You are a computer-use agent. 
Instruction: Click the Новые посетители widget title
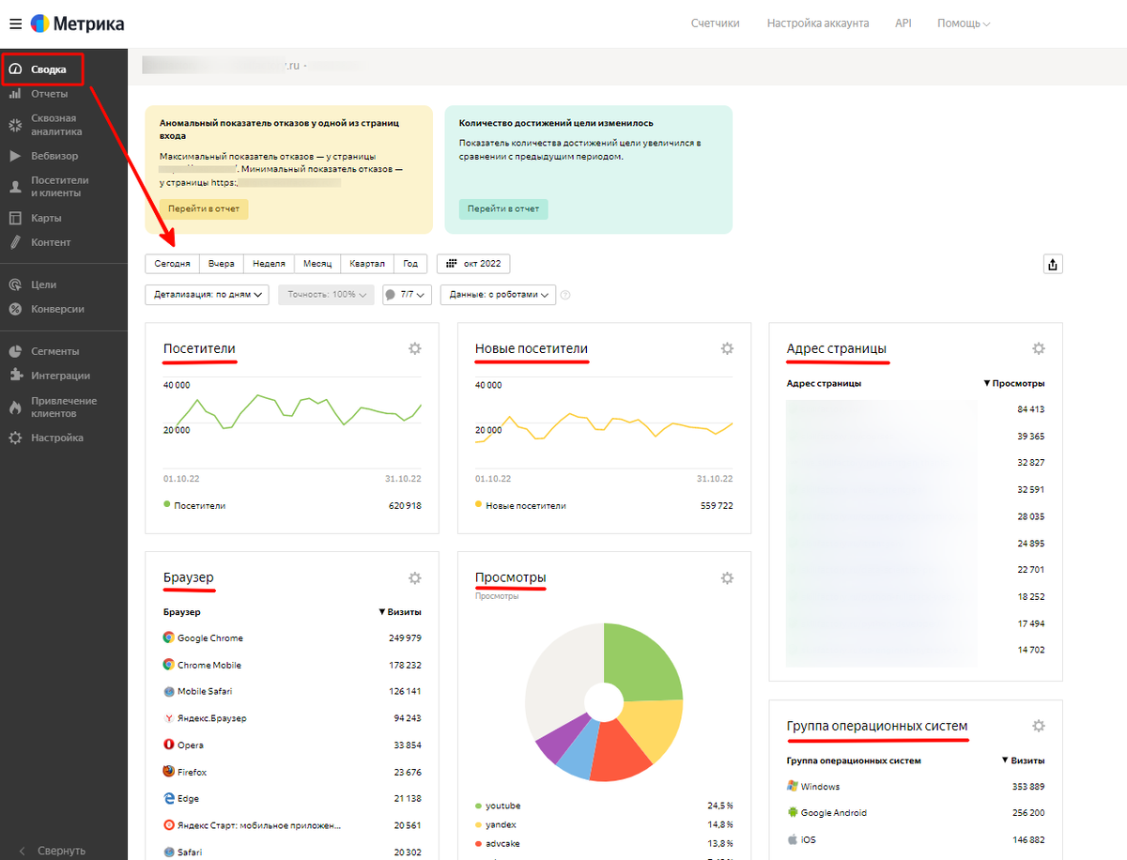[532, 348]
